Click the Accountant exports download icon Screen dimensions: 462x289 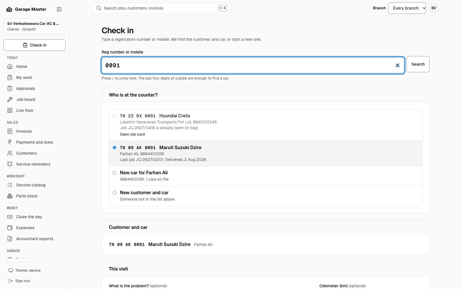10,239
